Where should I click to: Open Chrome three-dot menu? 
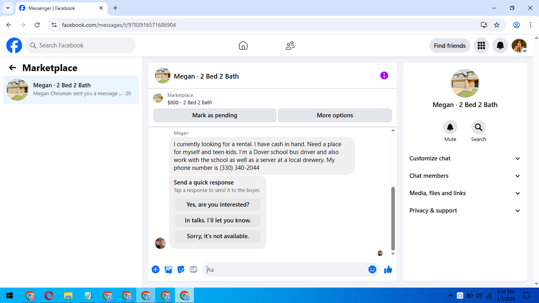(531, 25)
